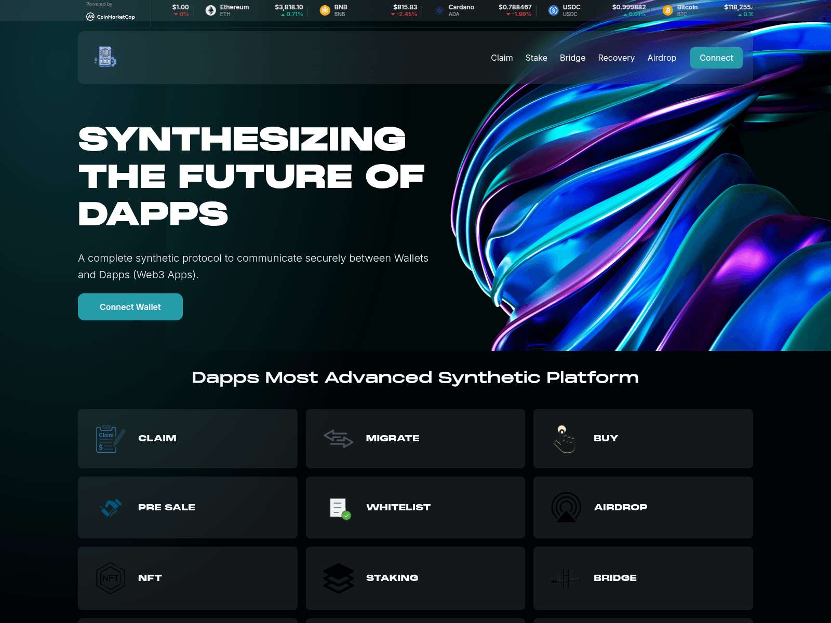The image size is (831, 623).
Task: Click the Pre Sale handshake icon
Action: click(x=110, y=507)
